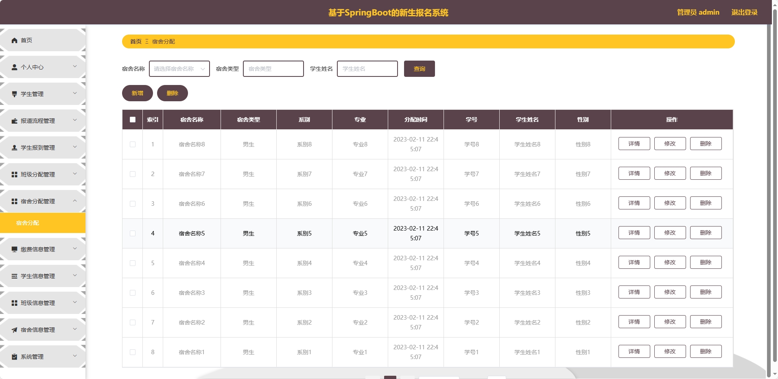The image size is (778, 379).
Task: Click 修改 for 宿舍名称4
Action: 670,262
